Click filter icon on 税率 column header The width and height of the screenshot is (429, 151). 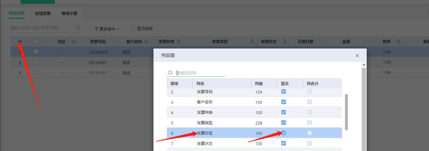tap(398, 42)
